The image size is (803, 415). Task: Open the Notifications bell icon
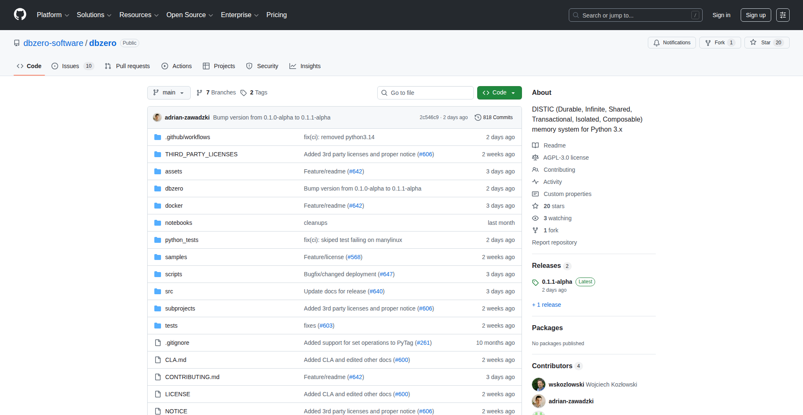point(657,42)
